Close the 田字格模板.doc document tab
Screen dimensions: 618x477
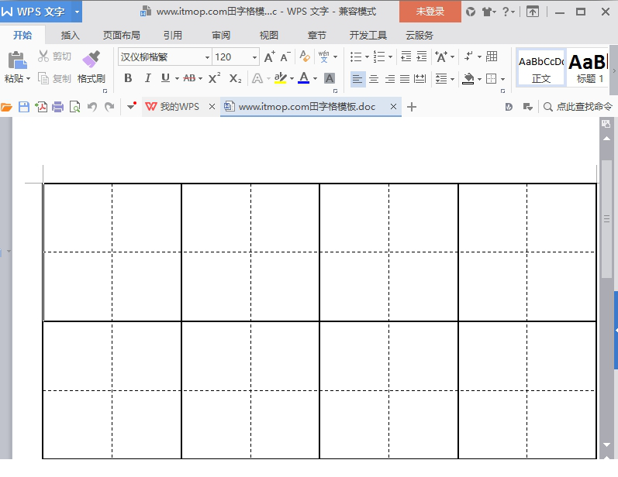pyautogui.click(x=393, y=107)
